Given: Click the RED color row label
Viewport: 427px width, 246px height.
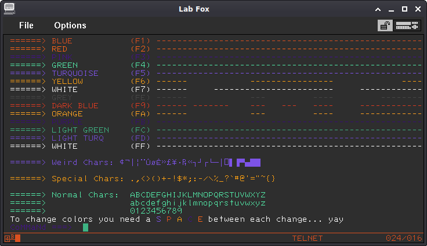Looking at the screenshot, I should point(59,49).
